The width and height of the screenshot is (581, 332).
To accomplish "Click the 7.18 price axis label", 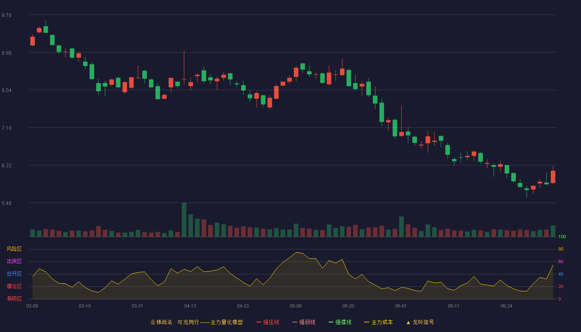I will [x=7, y=128].
